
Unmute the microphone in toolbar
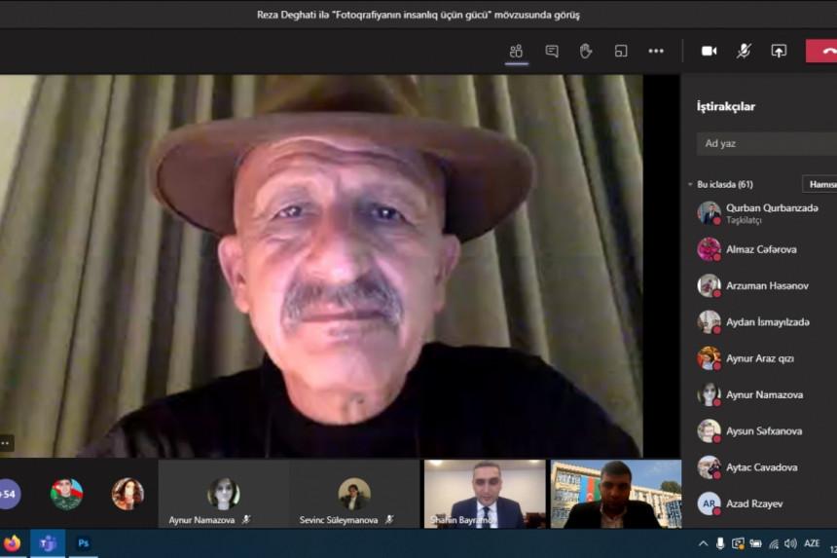[x=744, y=51]
